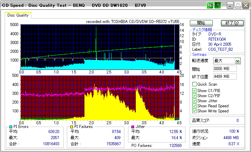251x152 pixels.
Task: Click the green save floppy disk icon
Action: click(x=218, y=5)
